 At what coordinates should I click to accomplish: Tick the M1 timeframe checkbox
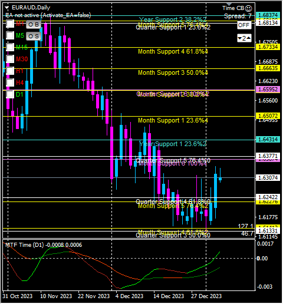[10, 24]
